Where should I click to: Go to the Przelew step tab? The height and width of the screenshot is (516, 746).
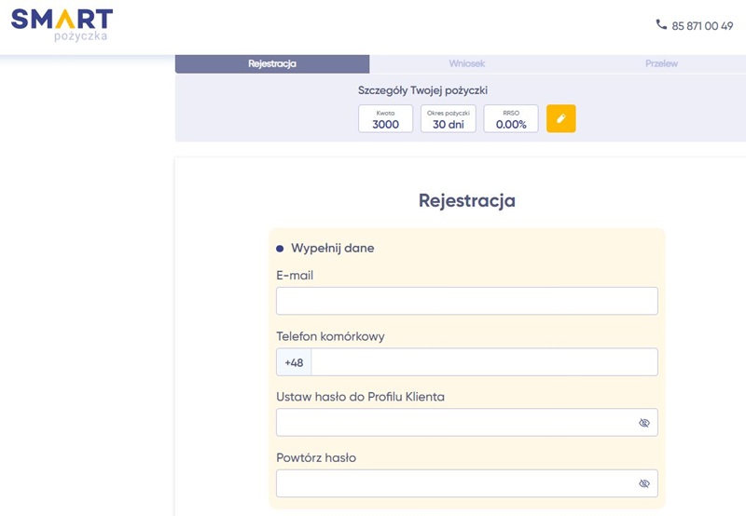coord(661,63)
